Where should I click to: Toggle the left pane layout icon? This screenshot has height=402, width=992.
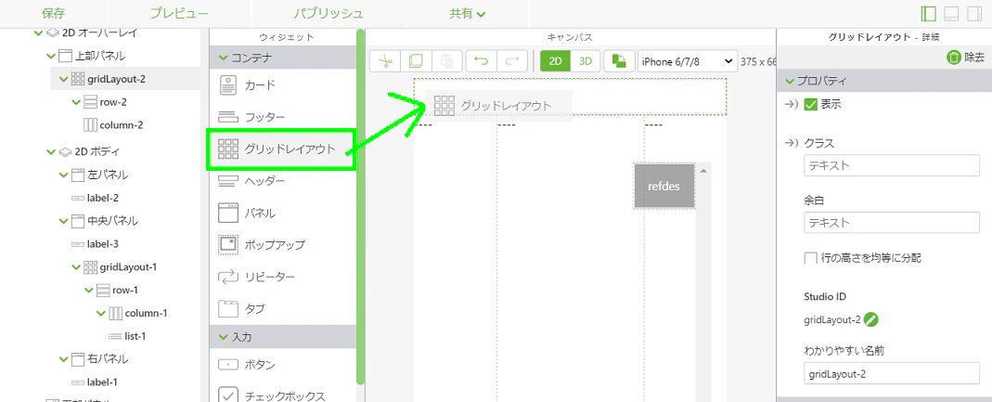[x=929, y=14]
